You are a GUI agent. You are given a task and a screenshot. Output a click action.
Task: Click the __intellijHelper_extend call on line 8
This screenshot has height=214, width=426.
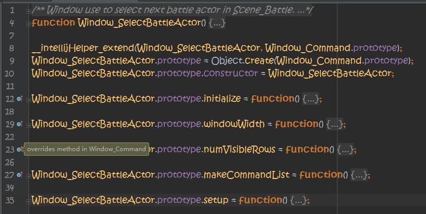click(x=83, y=48)
